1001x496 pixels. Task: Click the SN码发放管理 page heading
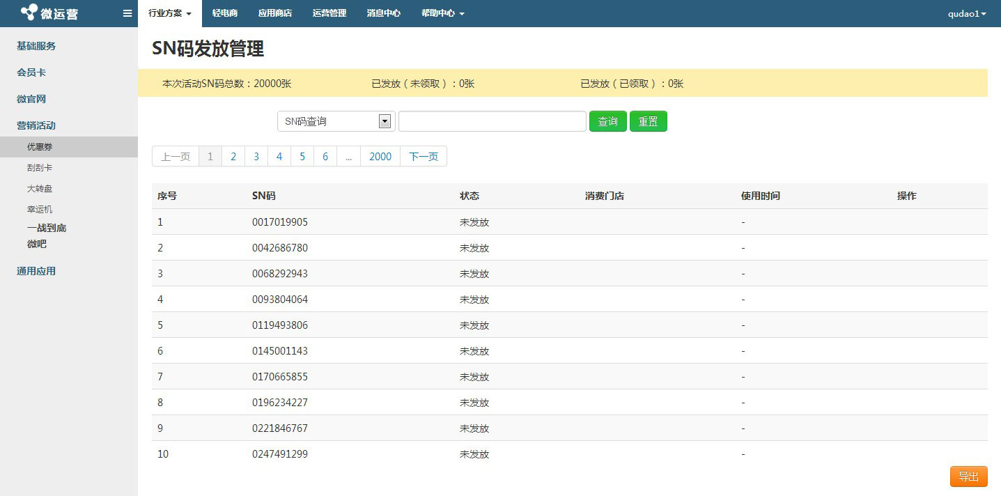point(208,49)
